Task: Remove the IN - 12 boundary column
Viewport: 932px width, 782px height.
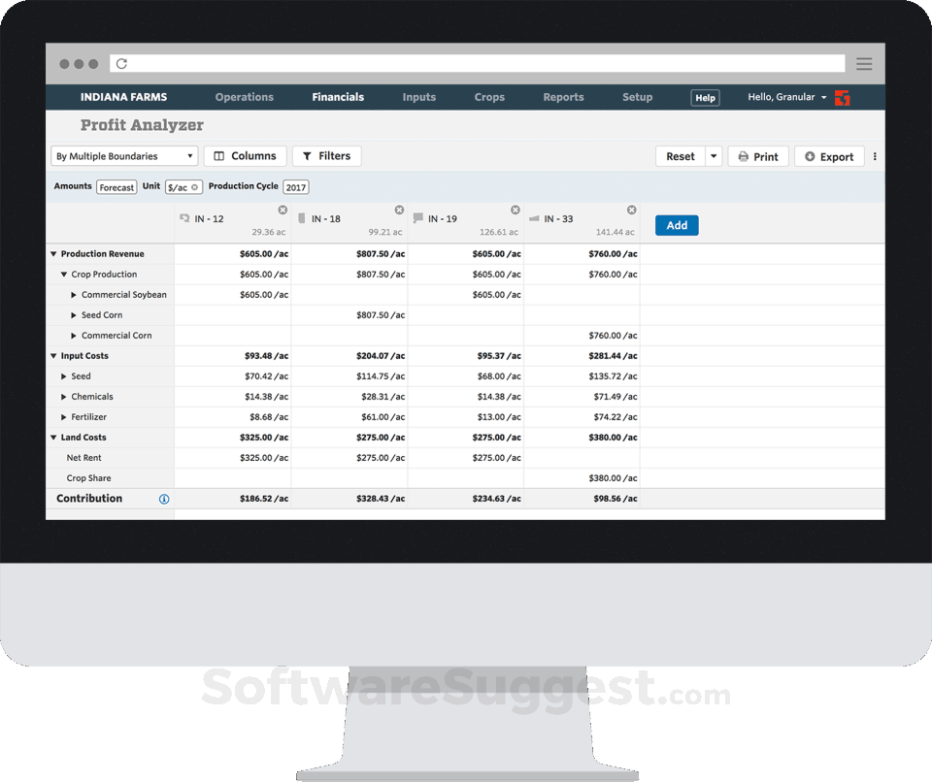Action: pyautogui.click(x=283, y=210)
